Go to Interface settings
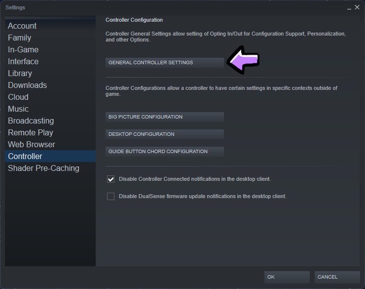The height and width of the screenshot is (289, 365). point(23,62)
